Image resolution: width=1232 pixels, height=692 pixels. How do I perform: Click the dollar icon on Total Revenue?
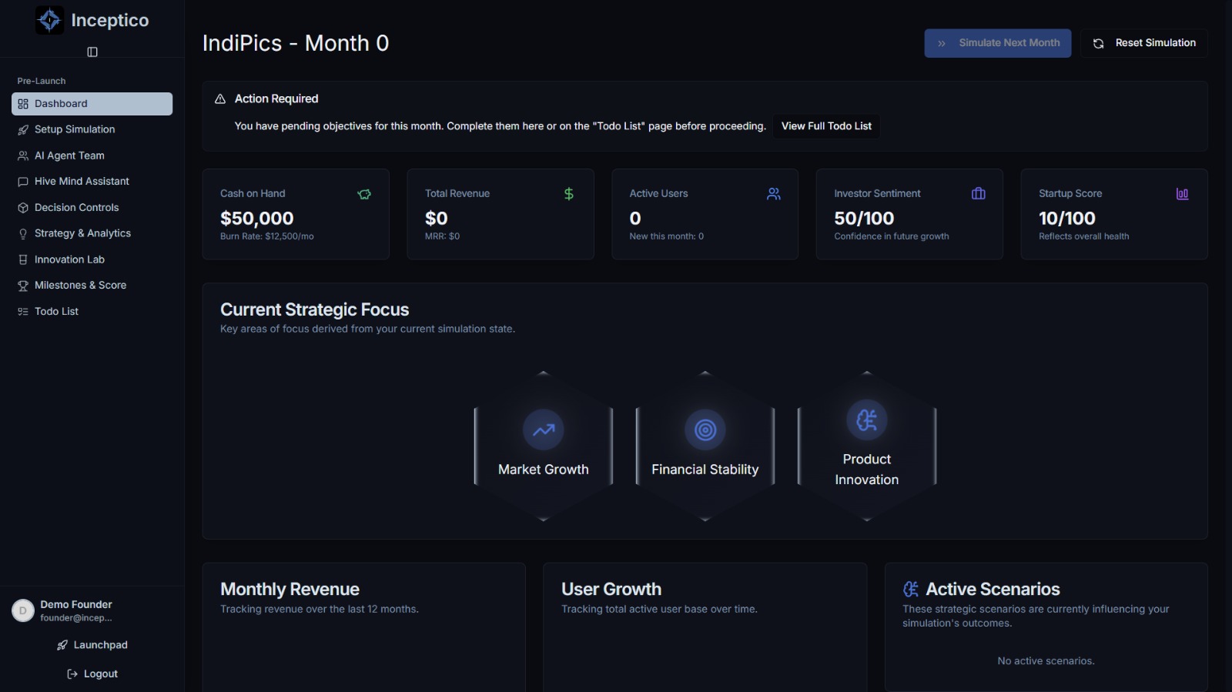pos(569,194)
